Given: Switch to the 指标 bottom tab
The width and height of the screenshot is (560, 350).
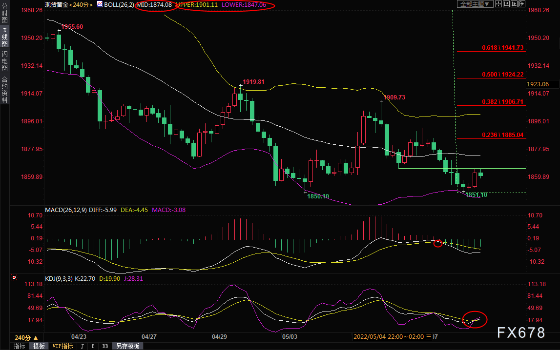Looking at the screenshot, I should [x=20, y=346].
